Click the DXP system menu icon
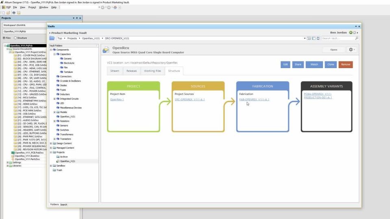 click(x=4, y=7)
